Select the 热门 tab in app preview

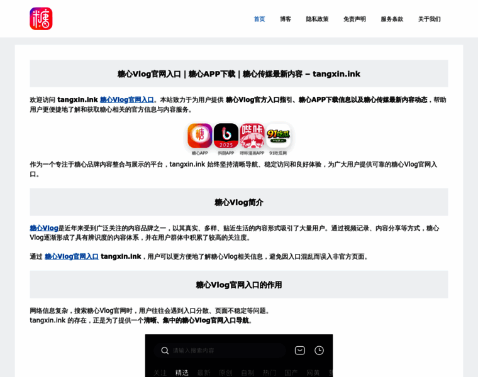[269, 373]
